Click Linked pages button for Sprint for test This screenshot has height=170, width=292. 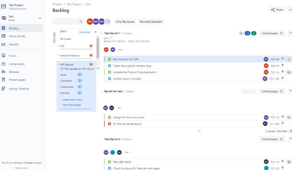(x=272, y=91)
